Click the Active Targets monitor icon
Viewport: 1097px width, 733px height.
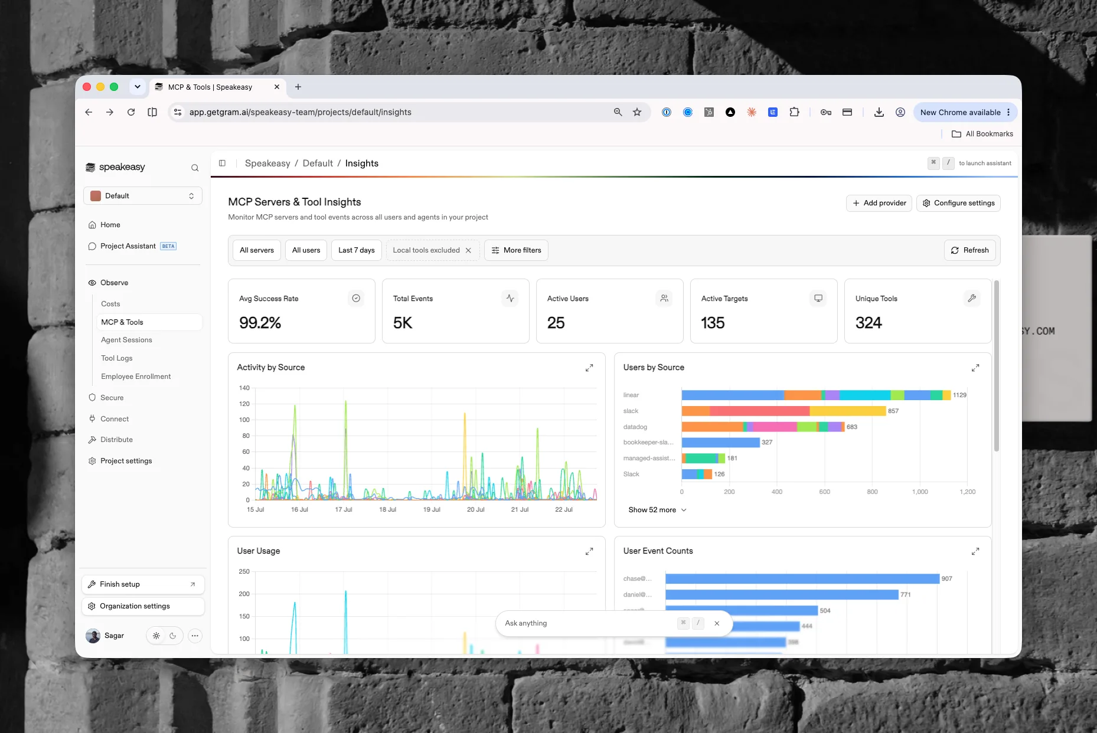point(818,299)
